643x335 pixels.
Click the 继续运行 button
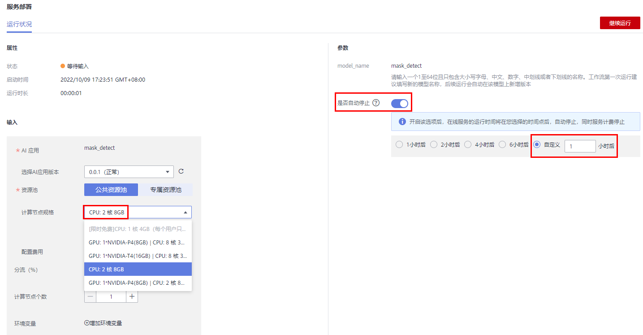click(620, 23)
